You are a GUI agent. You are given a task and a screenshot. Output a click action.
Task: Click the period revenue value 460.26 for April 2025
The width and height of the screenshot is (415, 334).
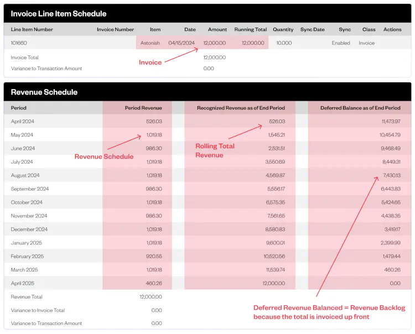tap(154, 283)
